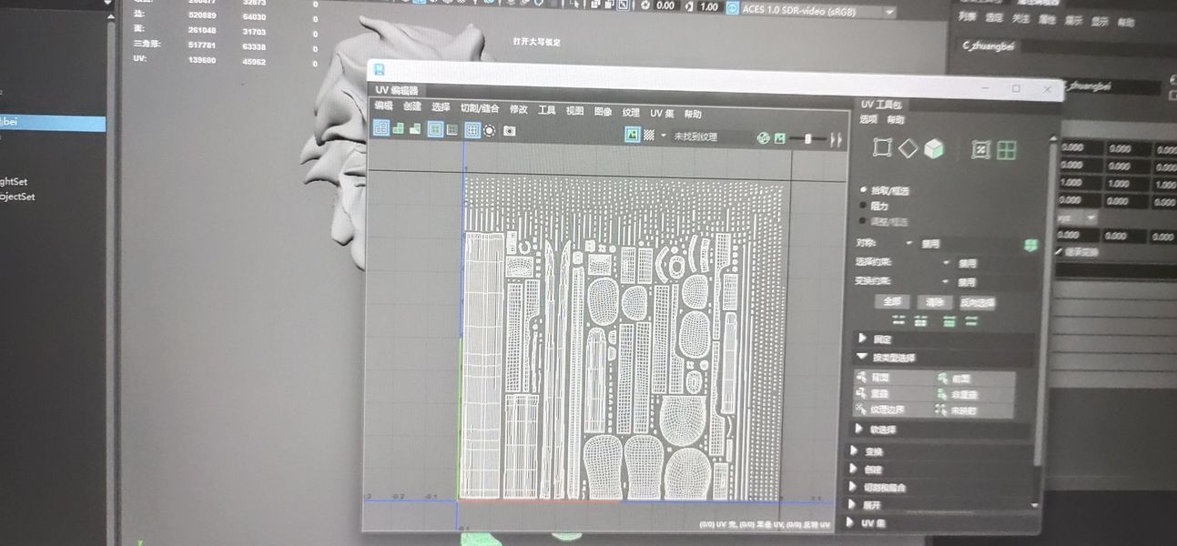Open the 工具 menu

click(546, 110)
